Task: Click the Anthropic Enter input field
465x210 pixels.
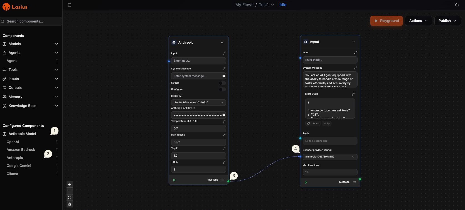Action: (x=198, y=61)
